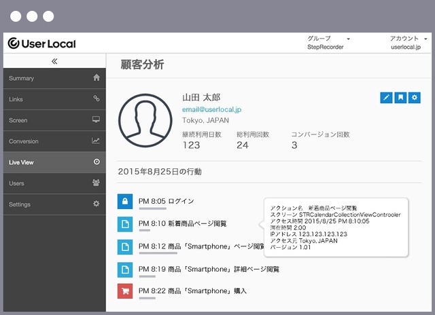The width and height of the screenshot is (435, 315).
Task: Open the Users menu item
Action: [x=54, y=183]
